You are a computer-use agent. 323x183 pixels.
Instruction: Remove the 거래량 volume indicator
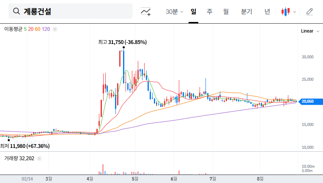39,158
